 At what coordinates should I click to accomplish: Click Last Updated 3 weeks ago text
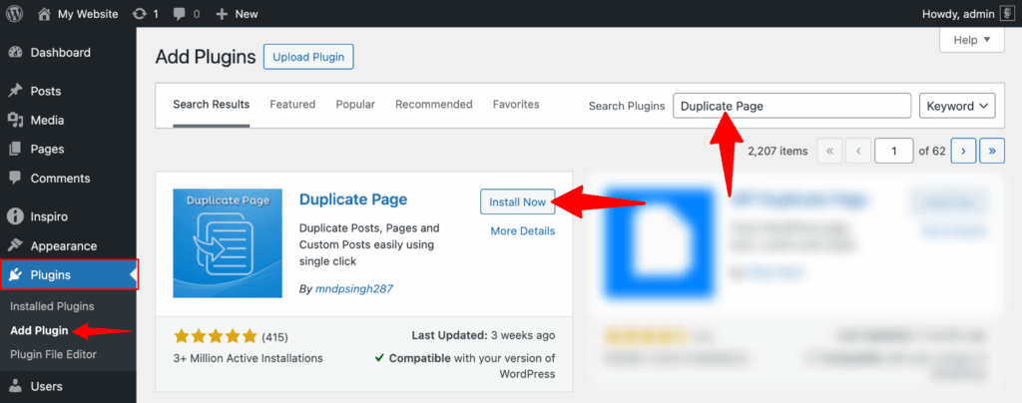[x=484, y=336]
